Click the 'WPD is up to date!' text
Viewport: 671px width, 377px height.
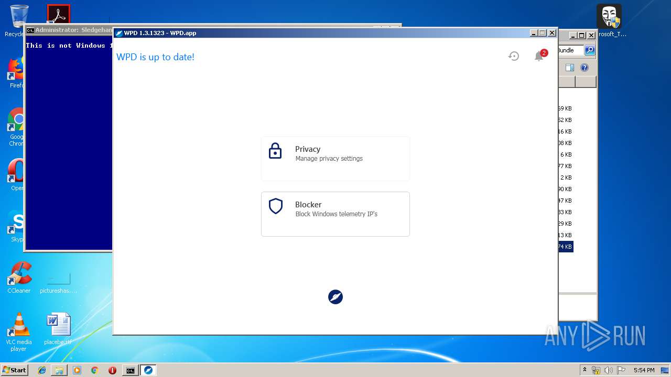click(155, 57)
